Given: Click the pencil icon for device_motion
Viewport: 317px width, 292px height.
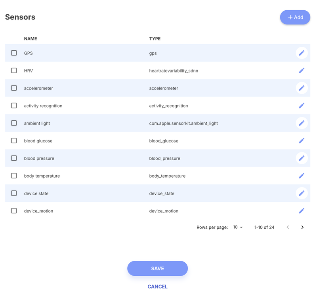Looking at the screenshot, I should 302,210.
